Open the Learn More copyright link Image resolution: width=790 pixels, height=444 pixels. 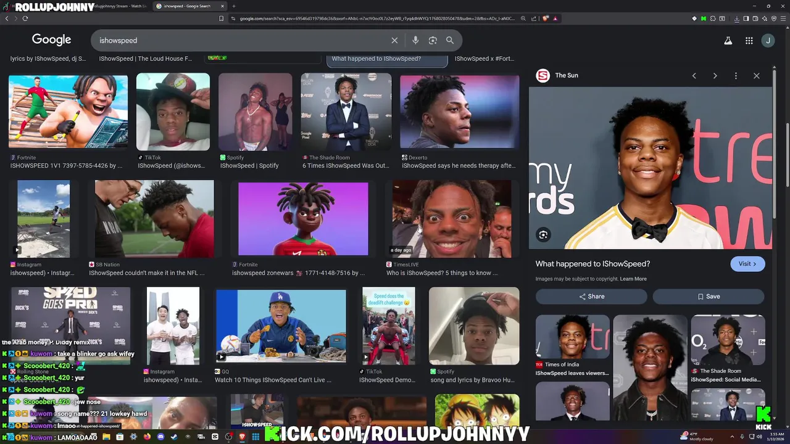pyautogui.click(x=633, y=279)
